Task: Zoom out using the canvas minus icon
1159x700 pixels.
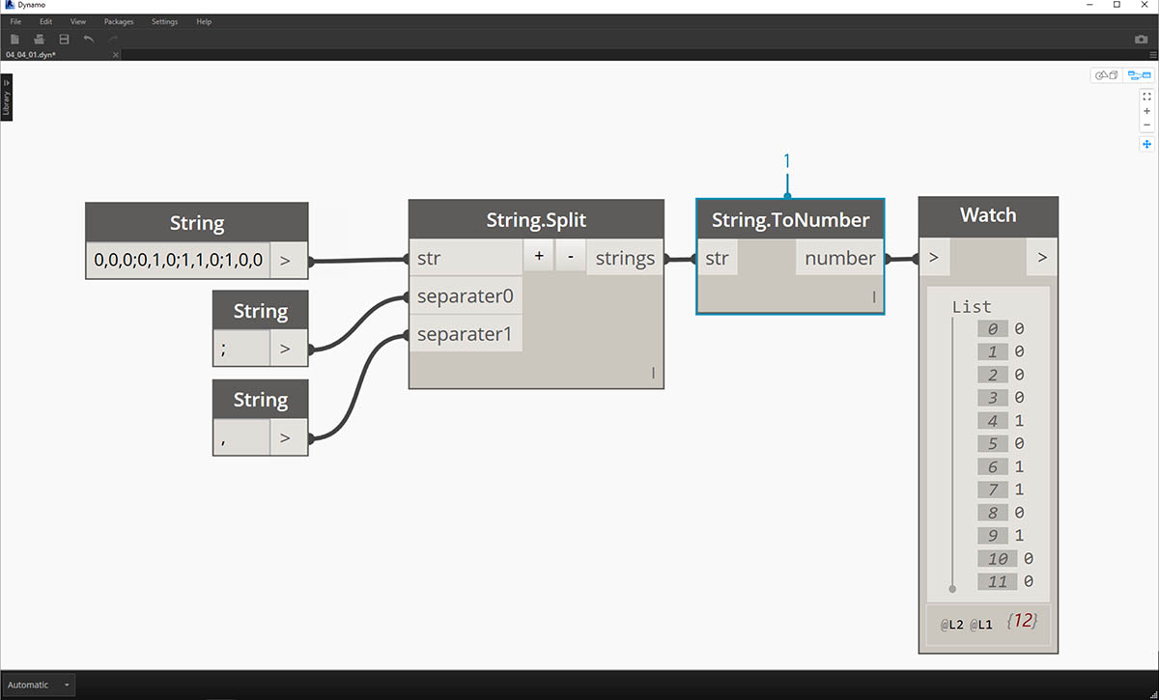Action: tap(1146, 125)
